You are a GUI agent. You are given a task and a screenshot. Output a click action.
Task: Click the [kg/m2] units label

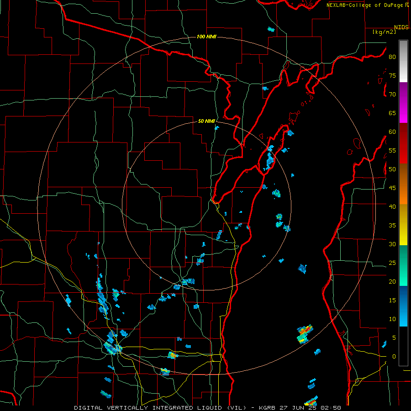(384, 32)
